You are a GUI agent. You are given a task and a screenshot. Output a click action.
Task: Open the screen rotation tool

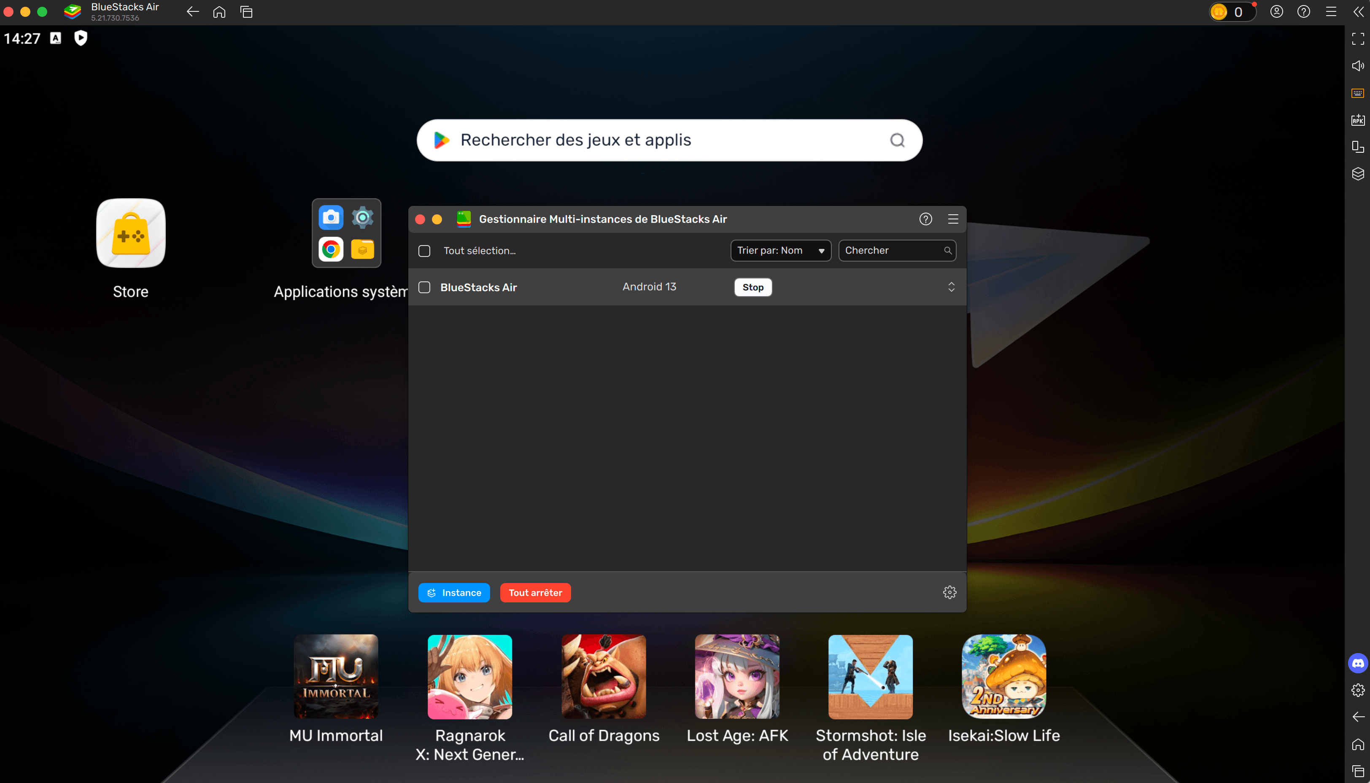[x=1357, y=146]
